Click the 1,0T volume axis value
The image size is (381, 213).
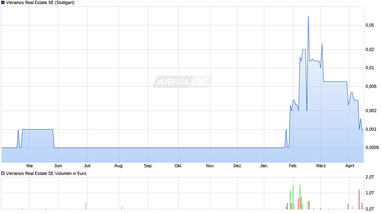370,193
